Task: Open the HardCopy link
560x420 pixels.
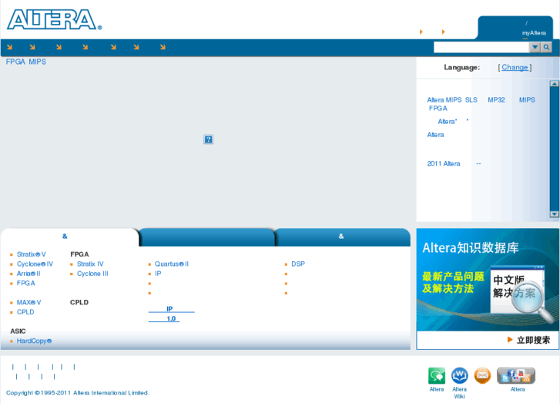Action: click(34, 341)
